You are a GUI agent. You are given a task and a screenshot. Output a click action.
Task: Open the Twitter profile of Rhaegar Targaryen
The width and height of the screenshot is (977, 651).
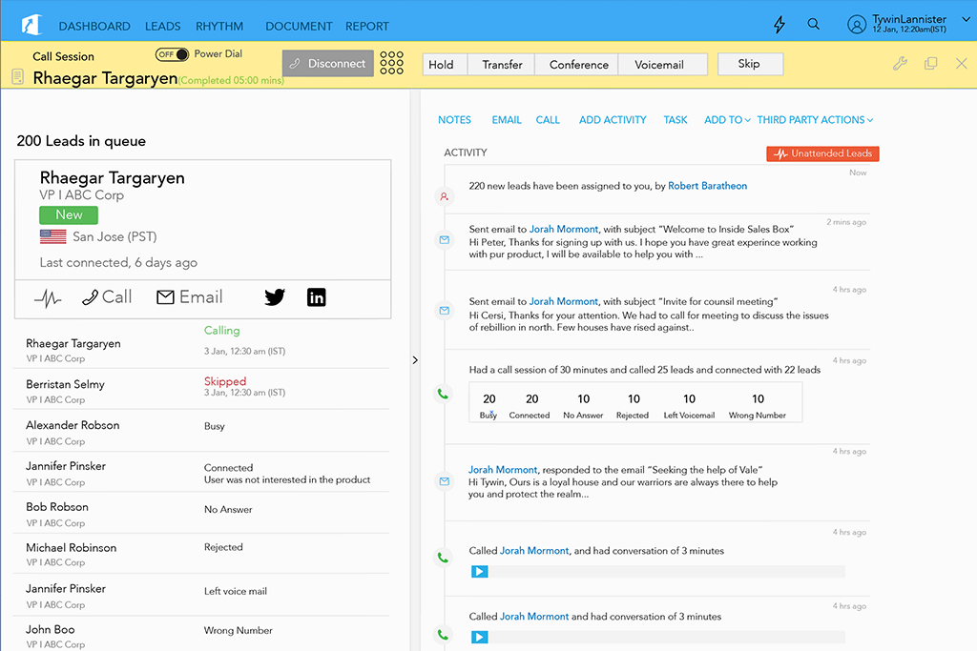pyautogui.click(x=275, y=296)
